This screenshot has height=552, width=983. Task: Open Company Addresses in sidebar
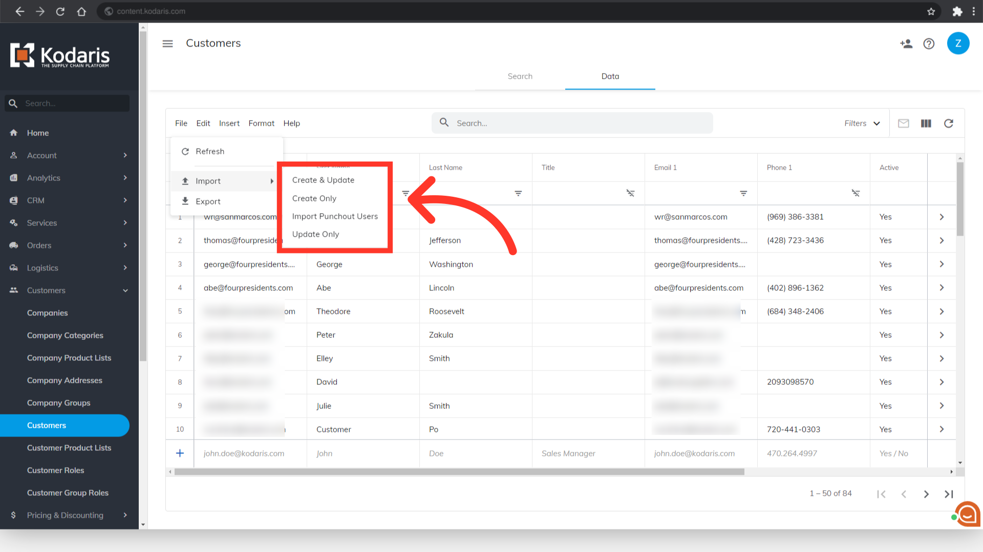65,380
